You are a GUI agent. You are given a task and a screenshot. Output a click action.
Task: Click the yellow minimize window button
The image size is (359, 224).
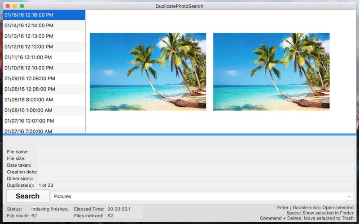[x=15, y=6]
